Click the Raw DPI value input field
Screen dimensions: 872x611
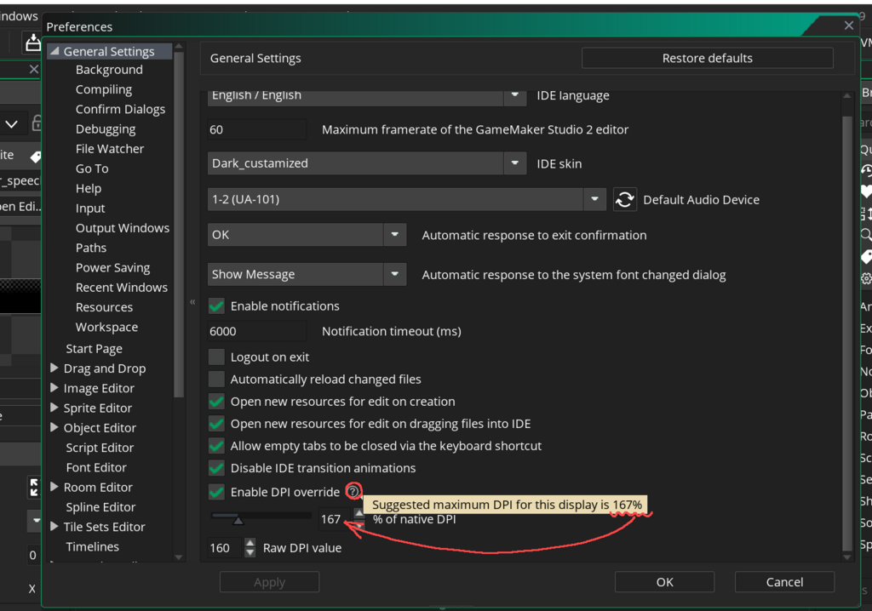click(225, 548)
